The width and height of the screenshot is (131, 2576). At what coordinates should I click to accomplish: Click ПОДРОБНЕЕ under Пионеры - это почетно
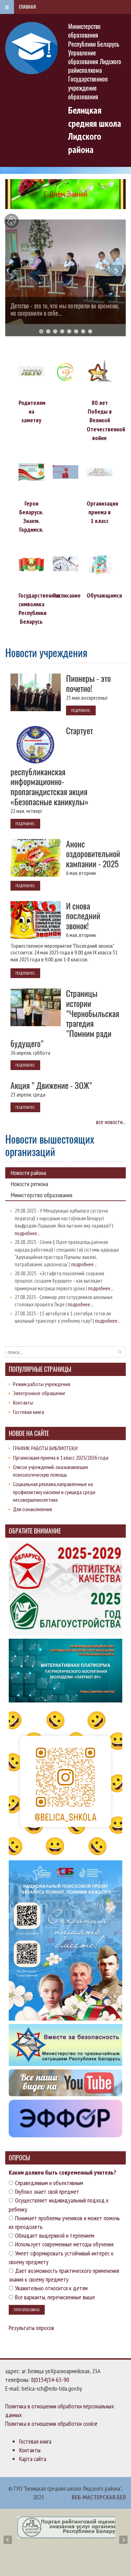click(79, 710)
